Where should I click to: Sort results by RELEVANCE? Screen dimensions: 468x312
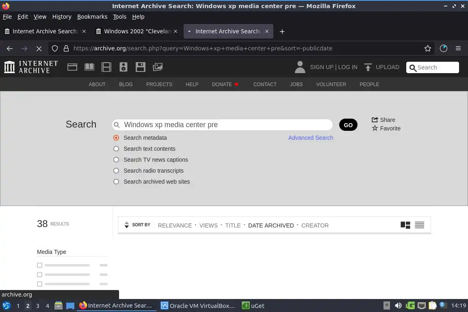point(175,225)
